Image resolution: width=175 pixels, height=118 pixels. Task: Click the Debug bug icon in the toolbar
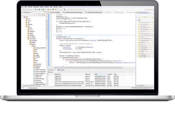coord(36,9)
